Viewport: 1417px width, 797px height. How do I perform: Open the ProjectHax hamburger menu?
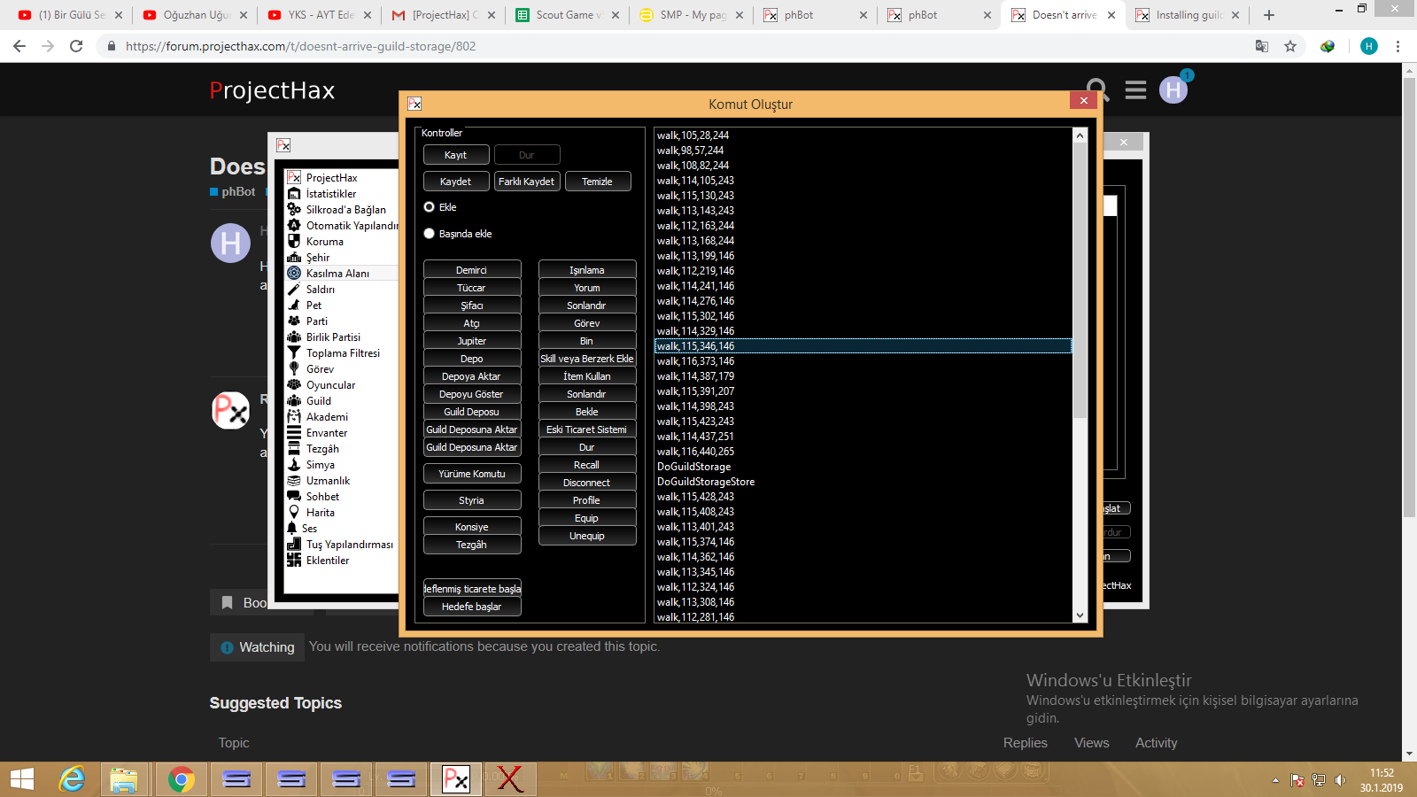pyautogui.click(x=1135, y=89)
